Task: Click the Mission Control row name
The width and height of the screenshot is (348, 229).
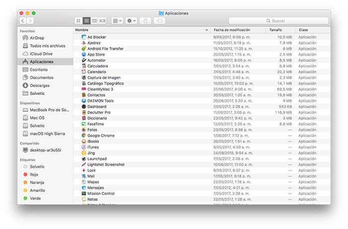Action: click(x=101, y=194)
